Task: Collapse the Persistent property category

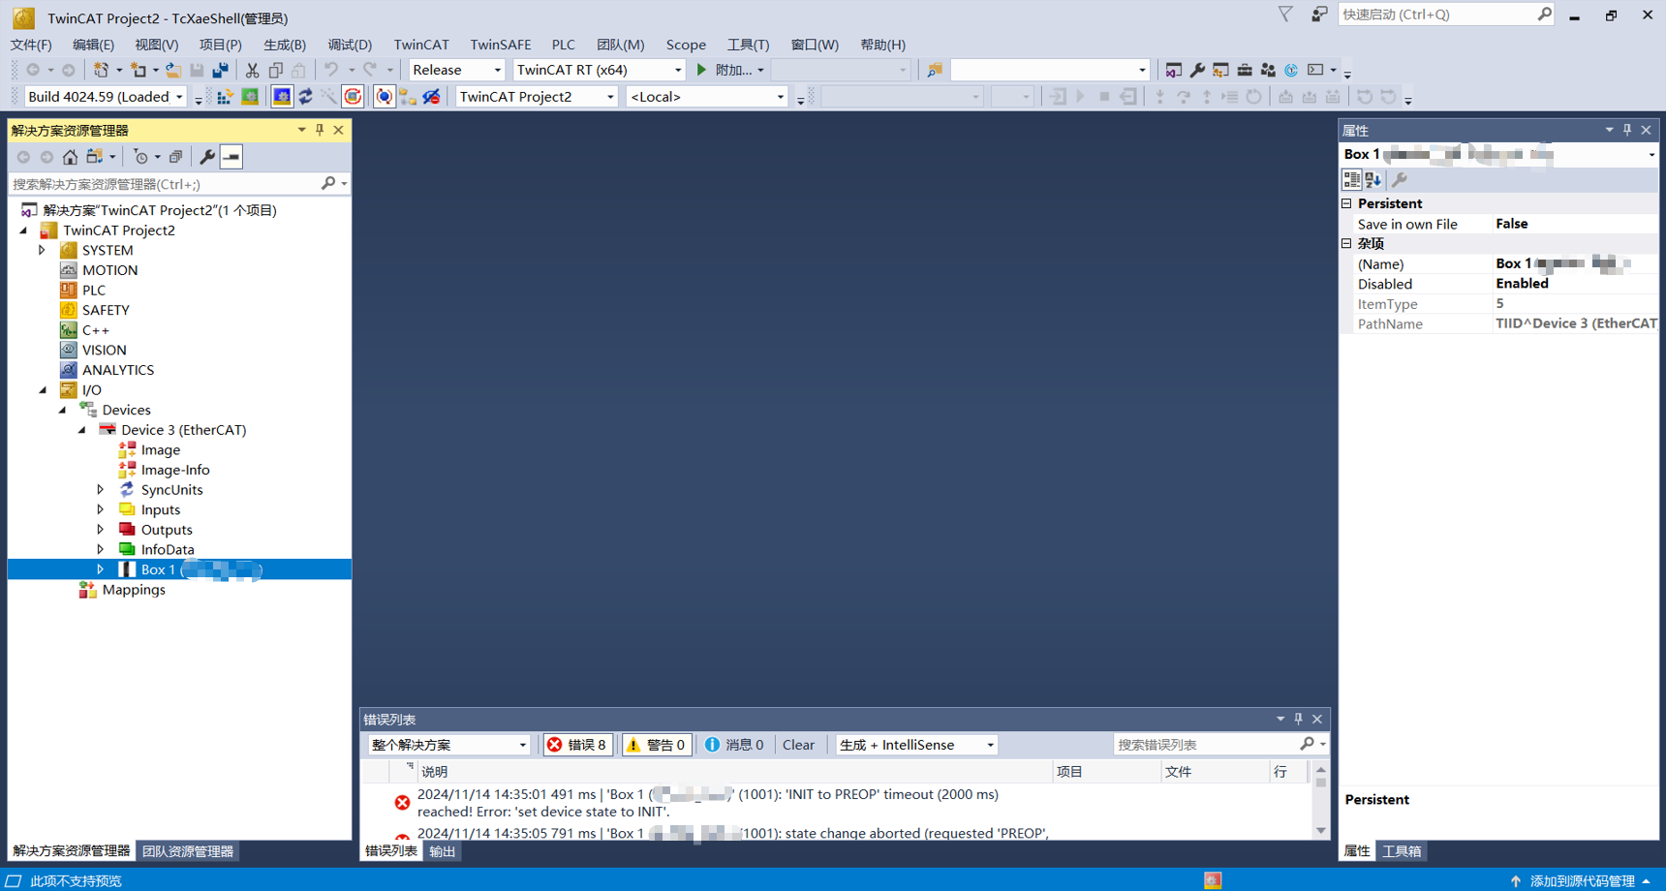Action: (x=1346, y=203)
